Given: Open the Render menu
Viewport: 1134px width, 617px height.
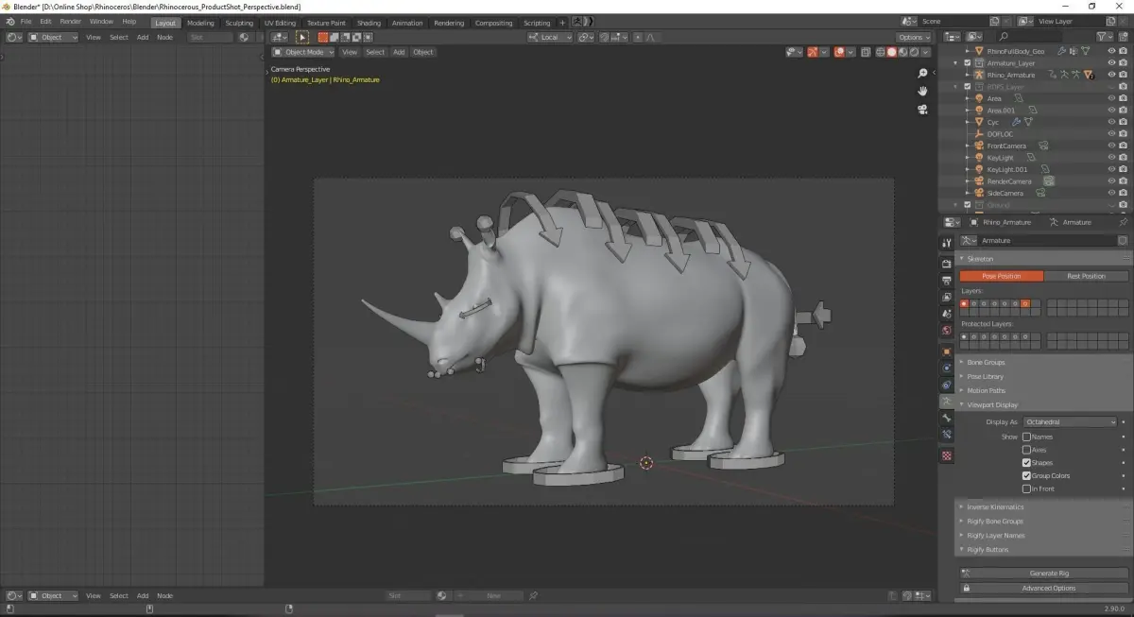Looking at the screenshot, I should (71, 21).
